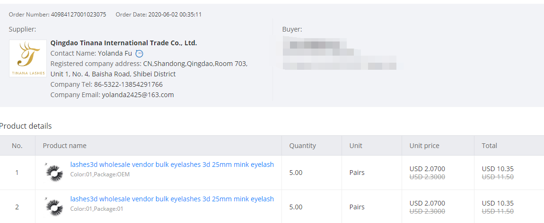
Task: Click the No. column header
Action: tap(17, 146)
